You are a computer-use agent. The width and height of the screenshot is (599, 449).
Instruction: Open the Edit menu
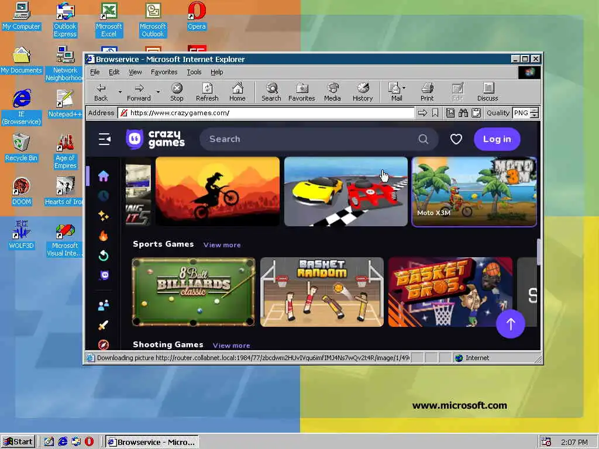[x=114, y=72]
